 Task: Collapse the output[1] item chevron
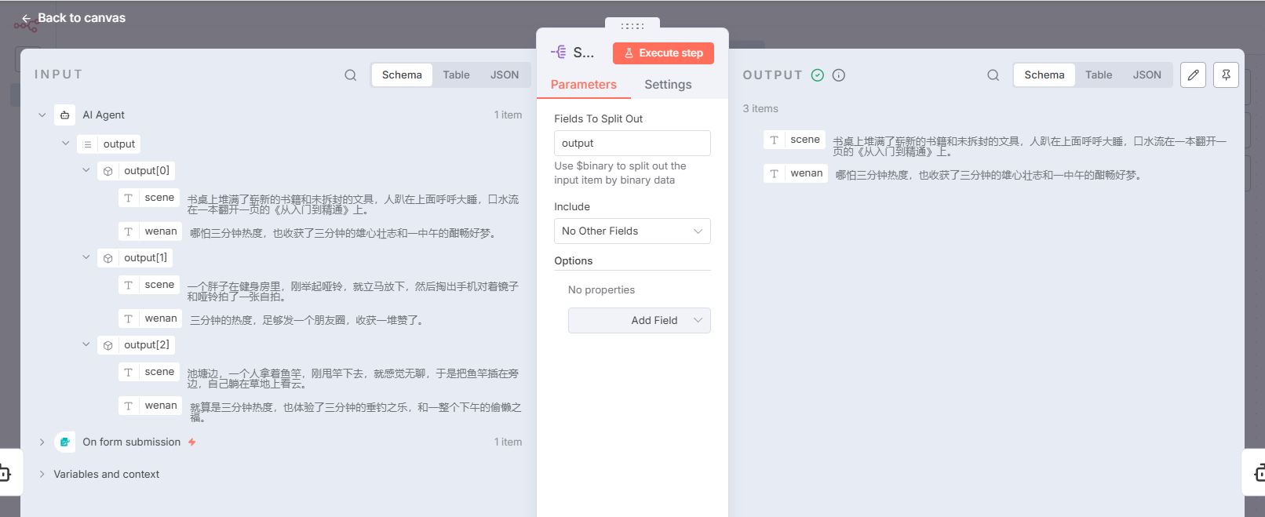pos(86,257)
